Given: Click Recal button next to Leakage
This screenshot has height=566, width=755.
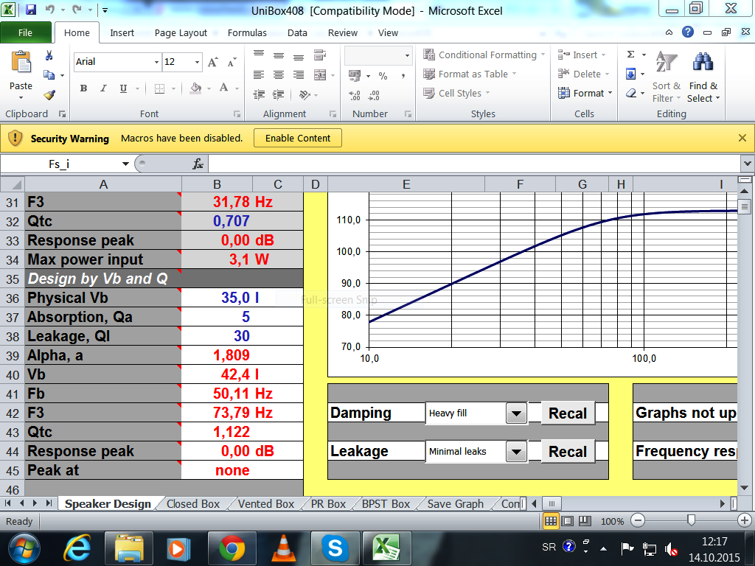Looking at the screenshot, I should point(568,452).
